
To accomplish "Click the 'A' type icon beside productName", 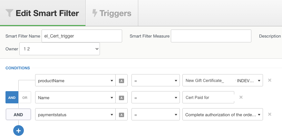I will tap(122, 81).
